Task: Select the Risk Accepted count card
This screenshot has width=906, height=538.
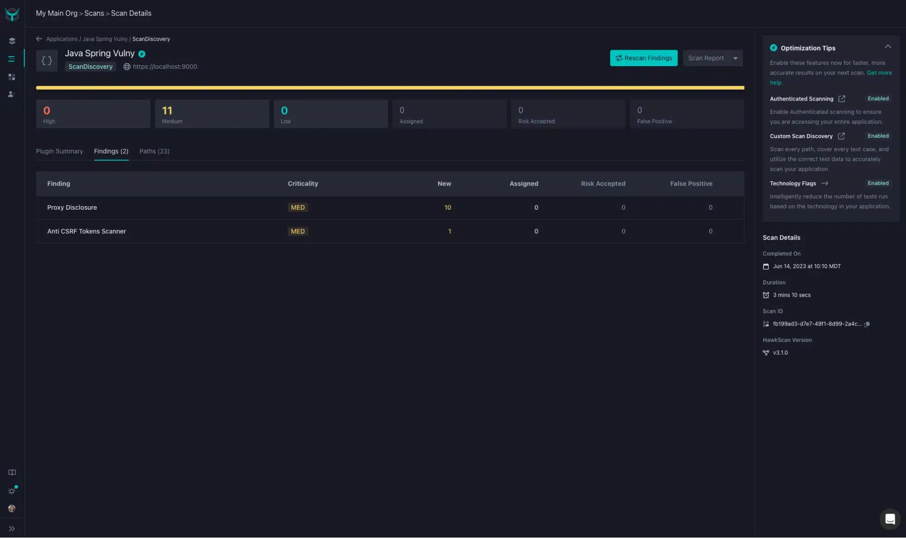Action: point(568,114)
